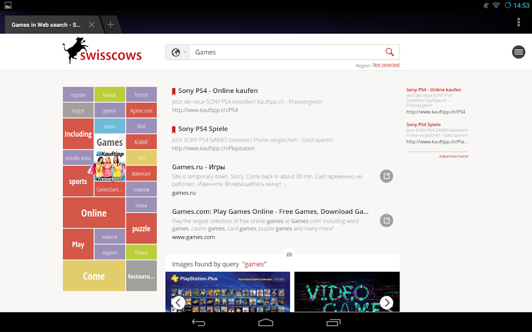Screen dimensions: 532x332
Task: Open sidebar ad Sony PS4 - Online kaufen
Action: click(x=434, y=90)
